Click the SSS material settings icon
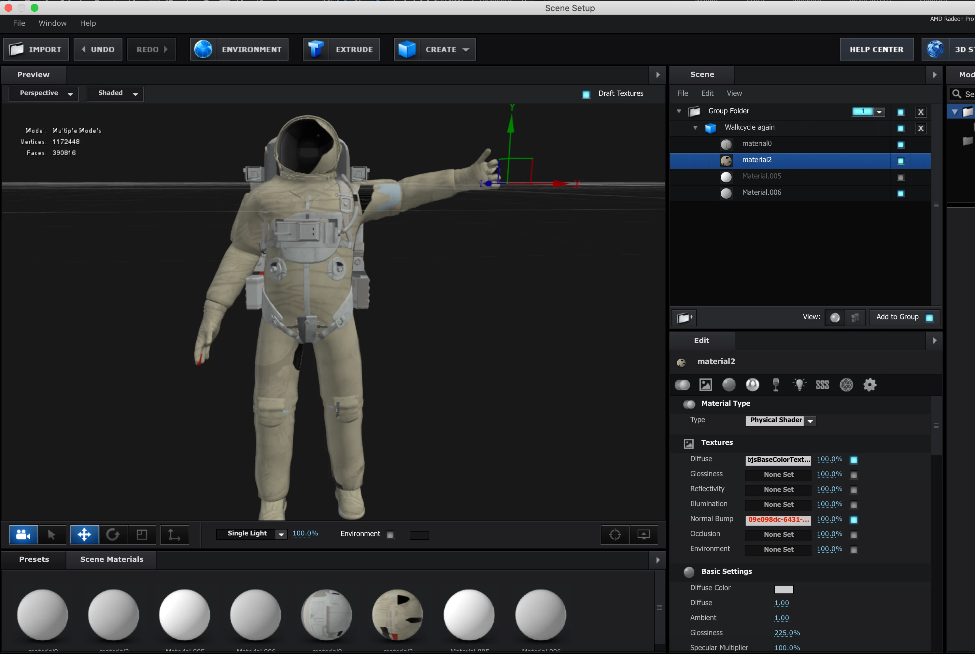The height and width of the screenshot is (654, 975). tap(822, 385)
